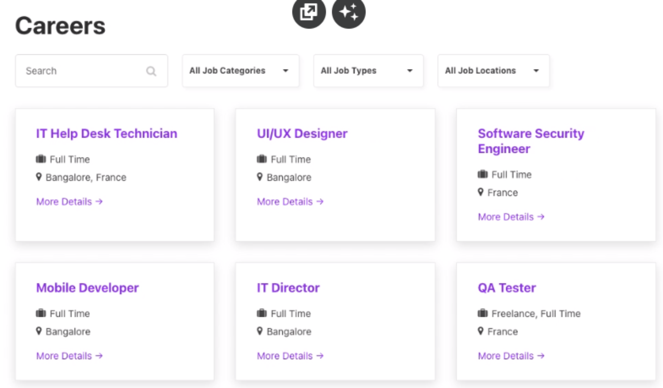Viewport: 663px width, 388px height.
Task: Open the UI/UX Designer job title link
Action: pos(302,133)
